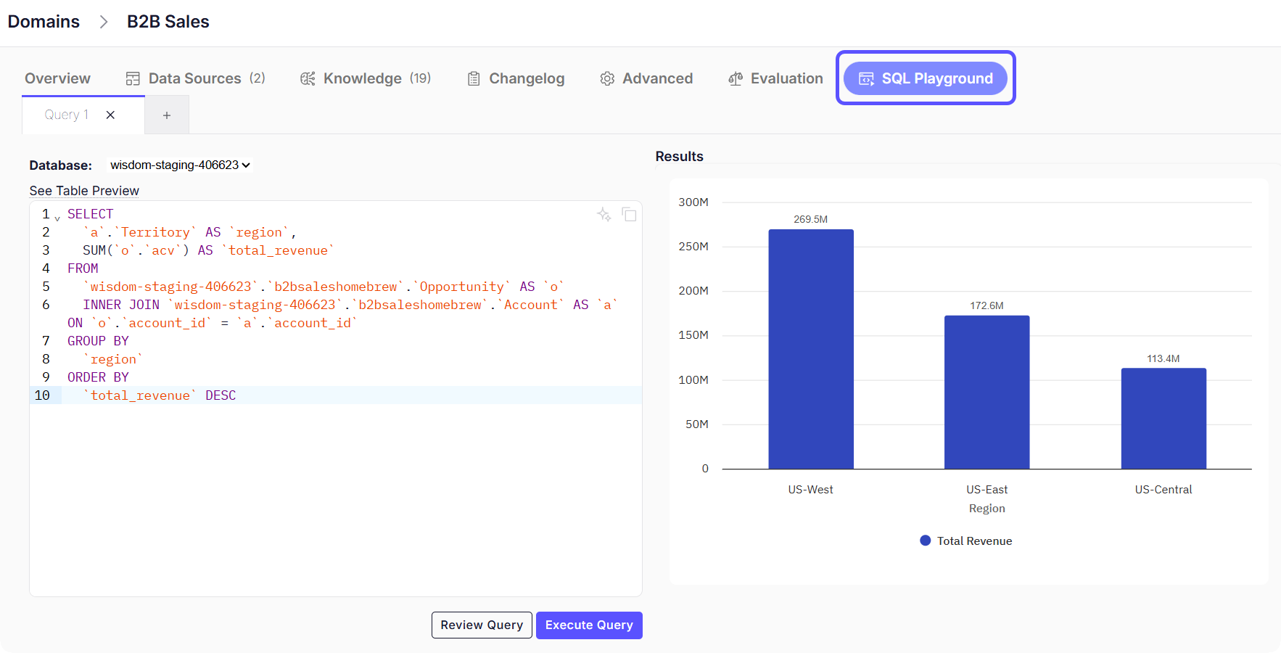Open the Changelog tab

[516, 78]
